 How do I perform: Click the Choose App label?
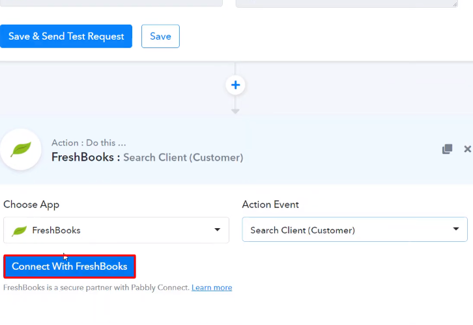[31, 205]
